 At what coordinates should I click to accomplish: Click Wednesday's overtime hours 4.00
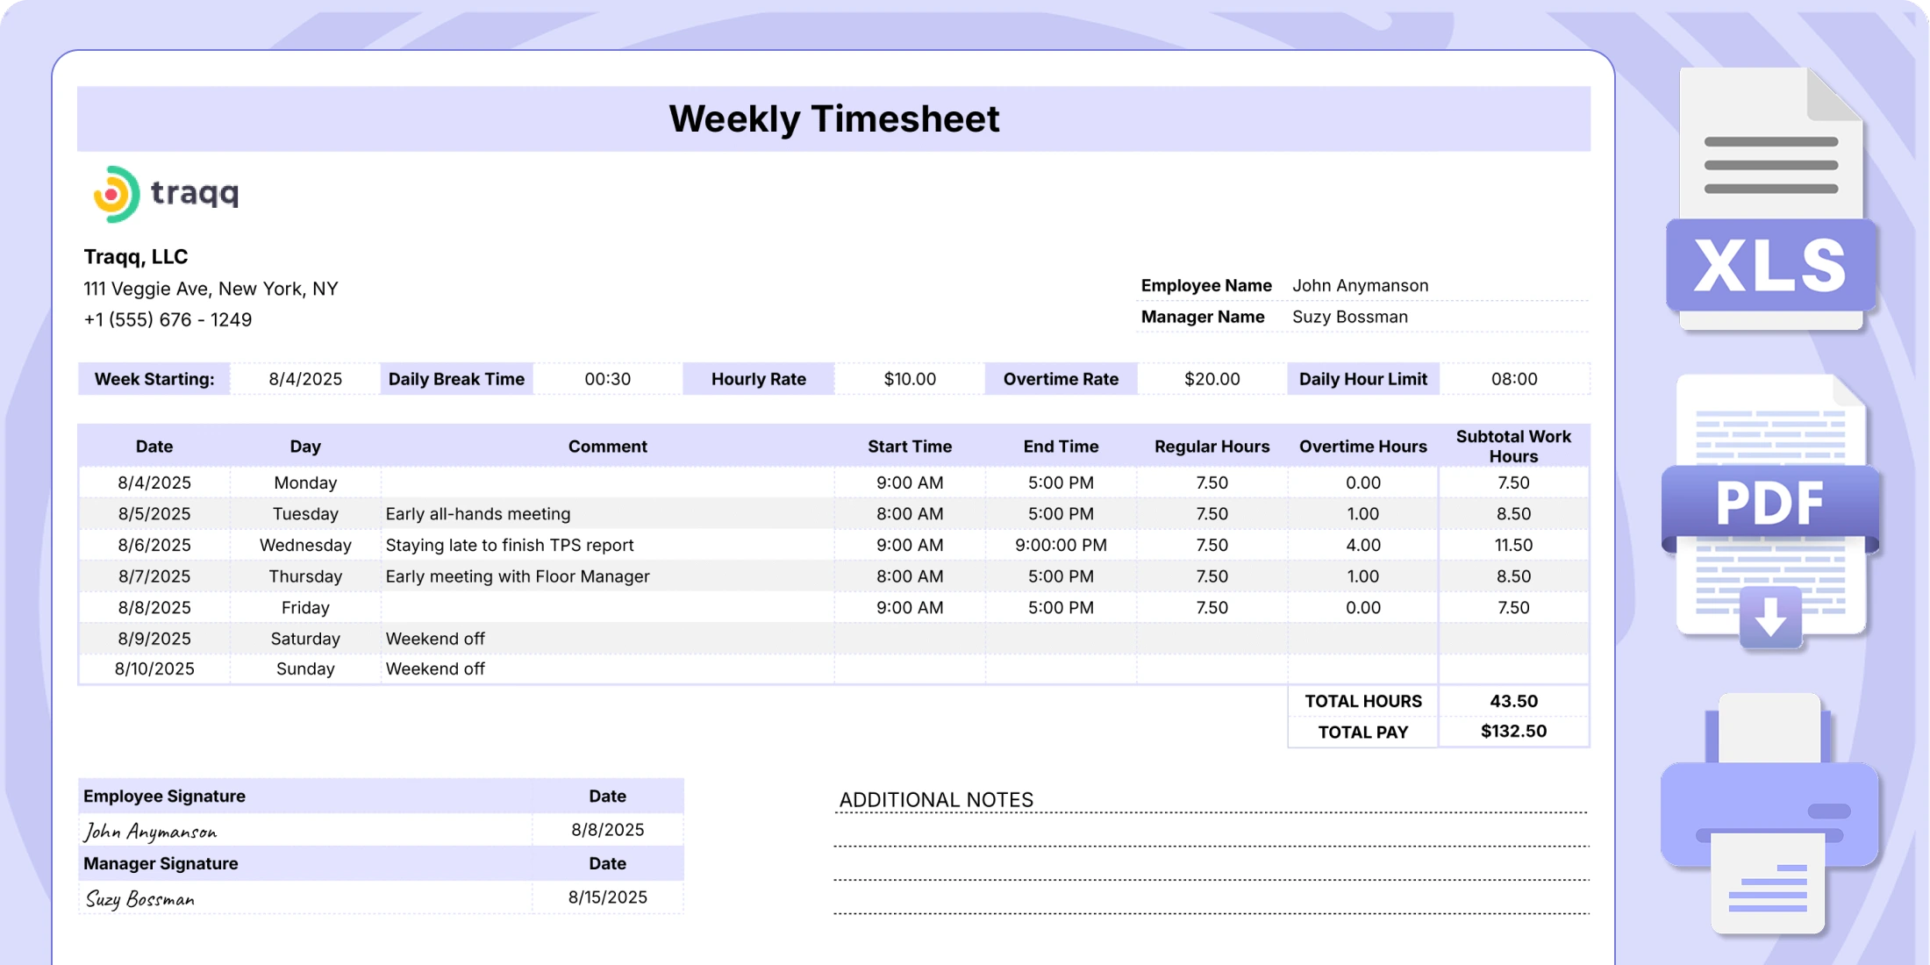point(1363,545)
